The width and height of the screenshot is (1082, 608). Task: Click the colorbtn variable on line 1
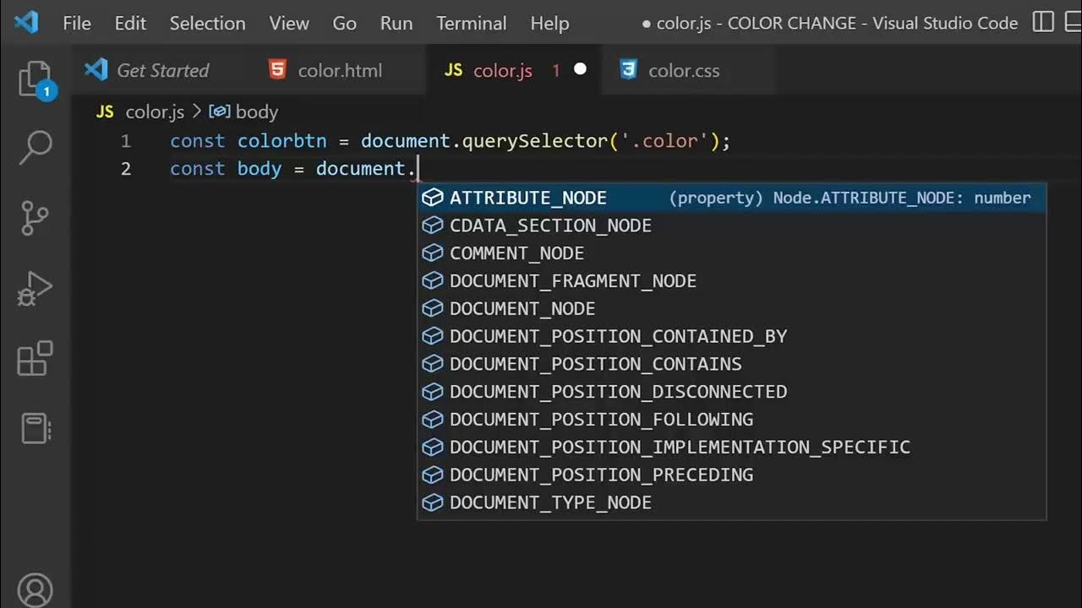pyautogui.click(x=281, y=141)
